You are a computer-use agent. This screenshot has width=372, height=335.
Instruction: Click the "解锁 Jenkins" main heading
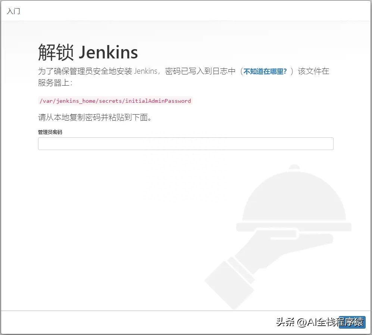88,52
